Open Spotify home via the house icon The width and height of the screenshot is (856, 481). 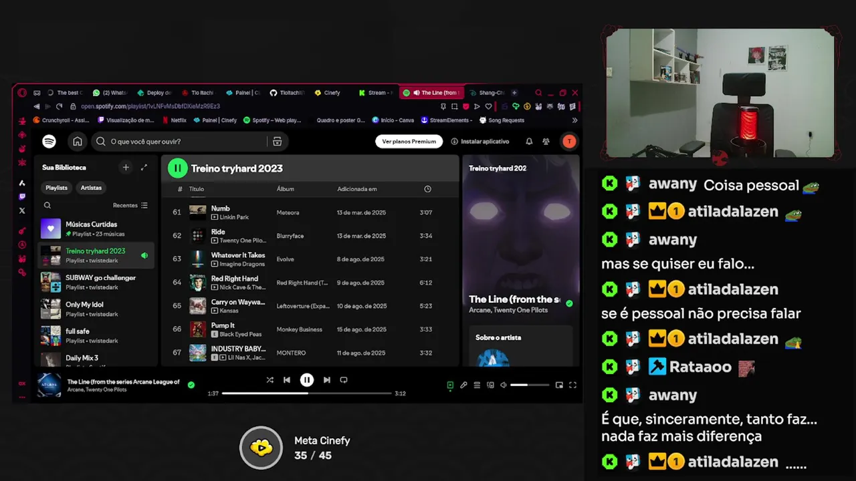[78, 142]
